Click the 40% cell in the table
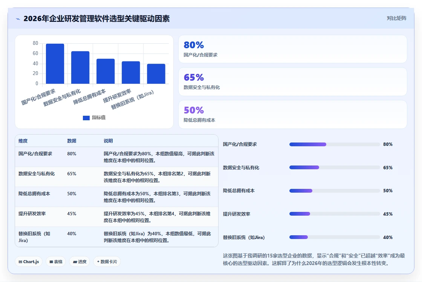The image size is (422, 282). [72, 233]
